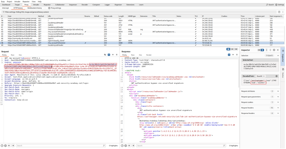Viewport: 286px width, 149px height.
Task: Toggle Response non-printable characters \n
Action: click(x=233, y=55)
